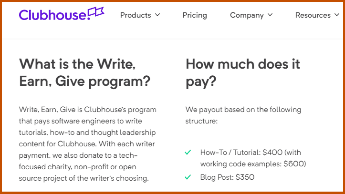Viewport: 345px width, 194px height.
Task: Click the exclamation mark in Clubhouse logo
Action: point(88,15)
